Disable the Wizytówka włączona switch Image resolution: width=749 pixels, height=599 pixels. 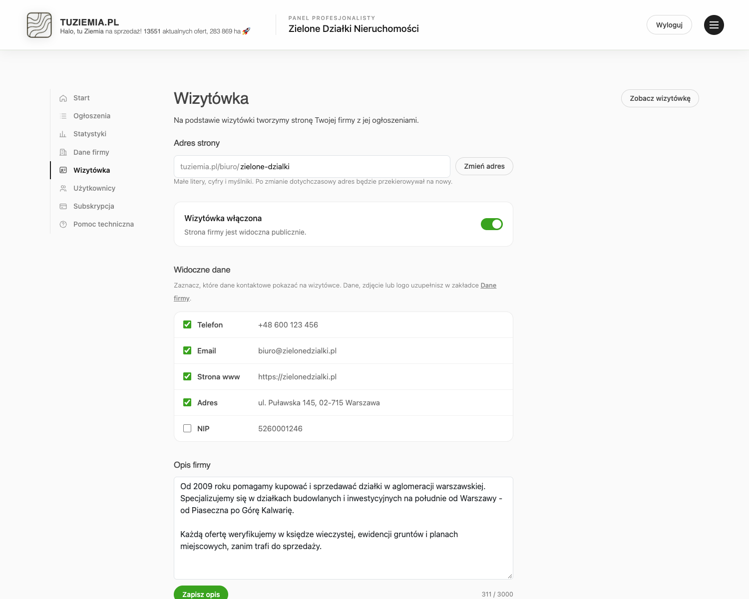(492, 224)
